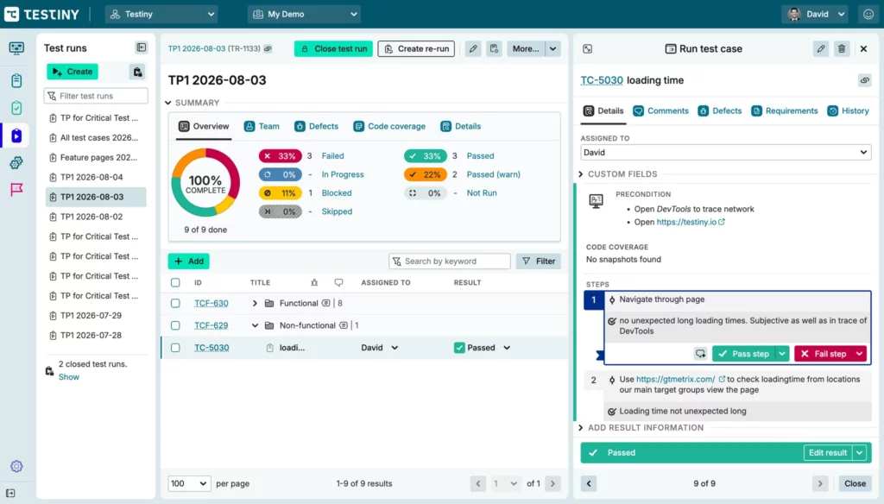
Task: Open the 100 per page dropdown
Action: (x=189, y=483)
